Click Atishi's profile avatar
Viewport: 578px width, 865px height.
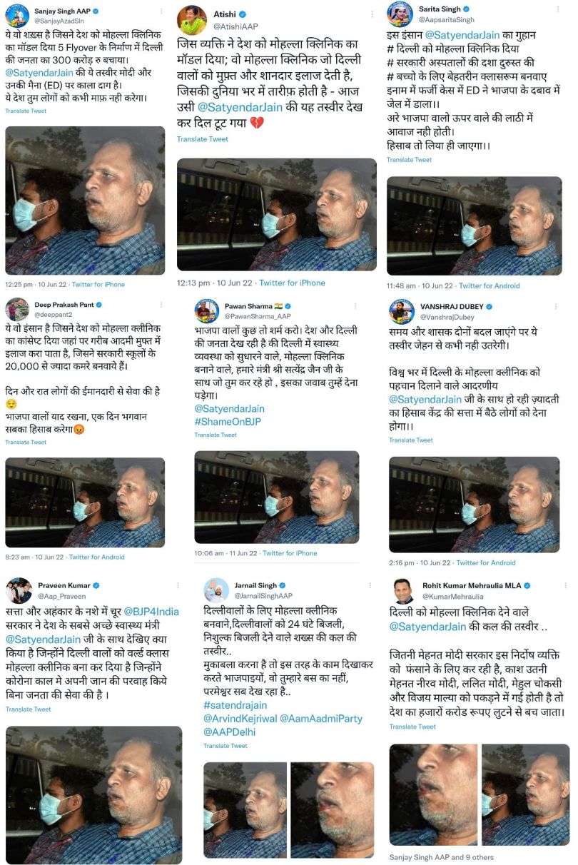[191, 20]
